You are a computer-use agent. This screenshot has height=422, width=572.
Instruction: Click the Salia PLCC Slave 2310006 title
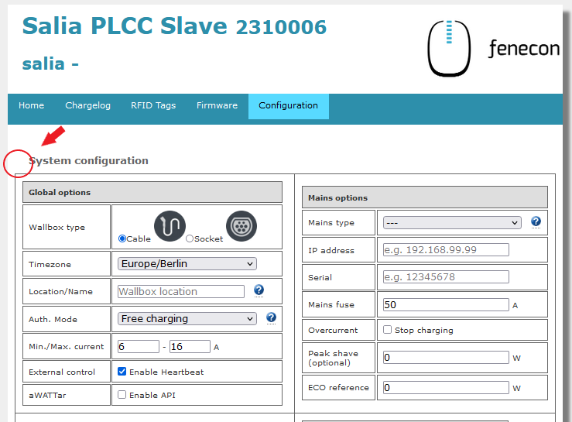click(x=174, y=26)
